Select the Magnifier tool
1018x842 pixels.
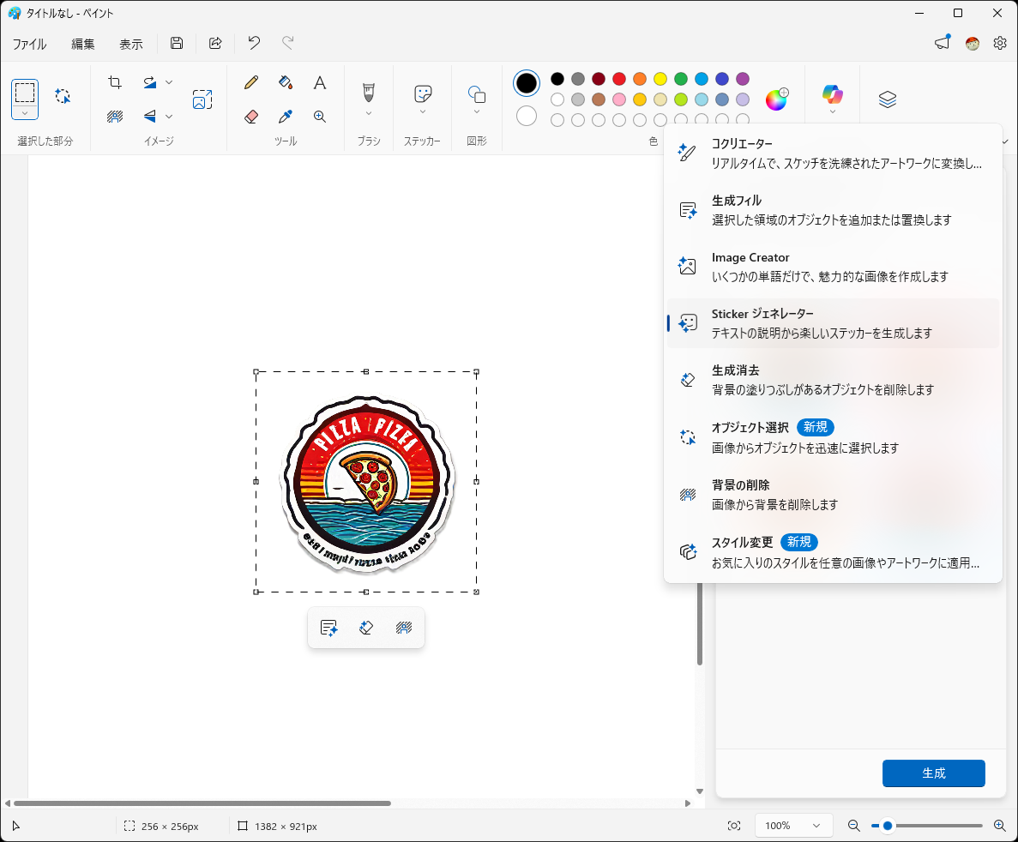click(319, 116)
